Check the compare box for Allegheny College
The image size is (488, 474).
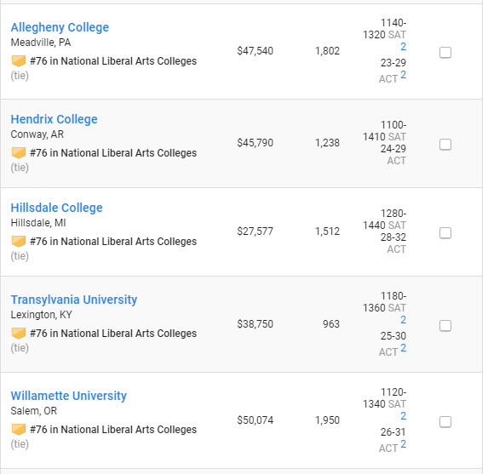tap(445, 53)
